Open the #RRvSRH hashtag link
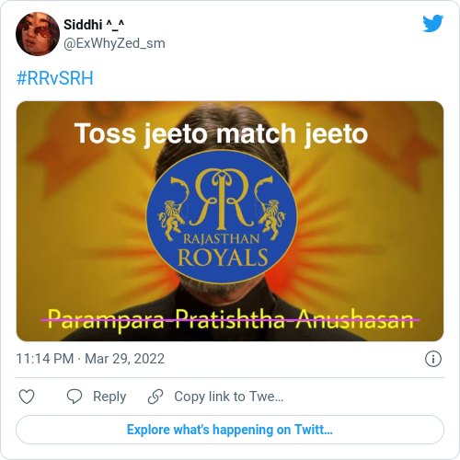 coord(54,78)
